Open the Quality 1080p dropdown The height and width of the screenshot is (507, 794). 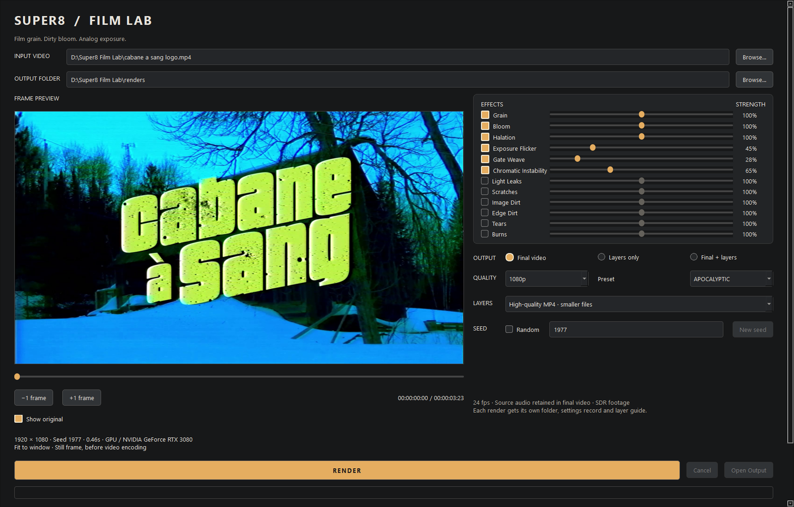point(546,279)
